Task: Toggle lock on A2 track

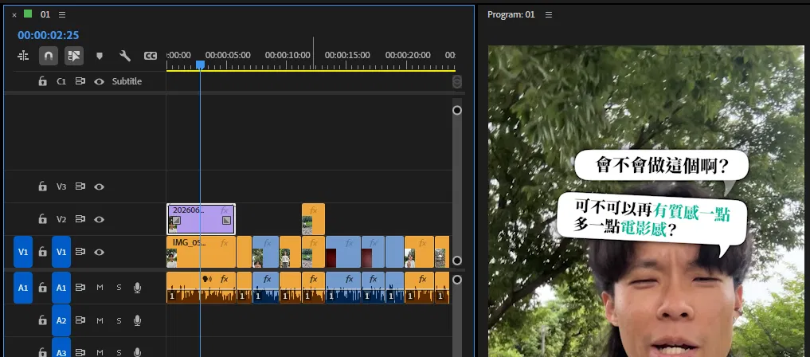Action: click(43, 320)
